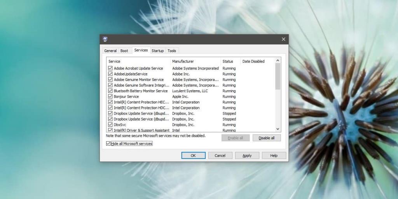Click the Enable all button
Viewport: 398px width, 199px height.
pos(236,138)
